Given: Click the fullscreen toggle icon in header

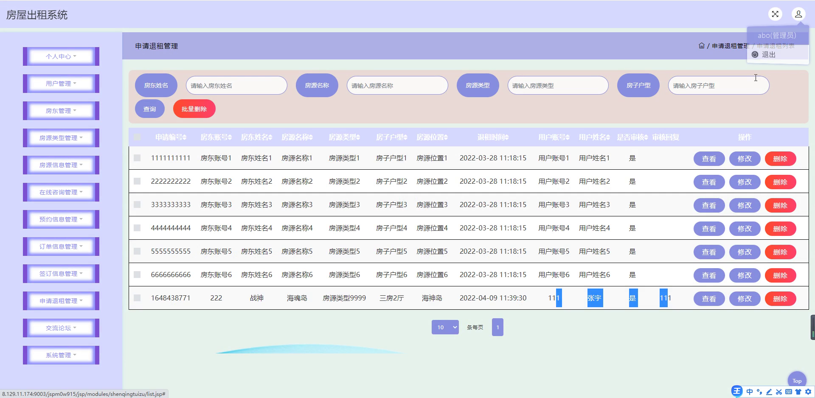Looking at the screenshot, I should point(775,14).
